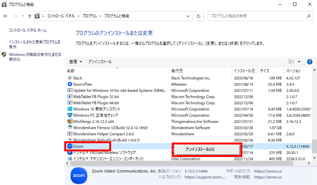Click the horizontal scrollbar left arrow

[67, 164]
